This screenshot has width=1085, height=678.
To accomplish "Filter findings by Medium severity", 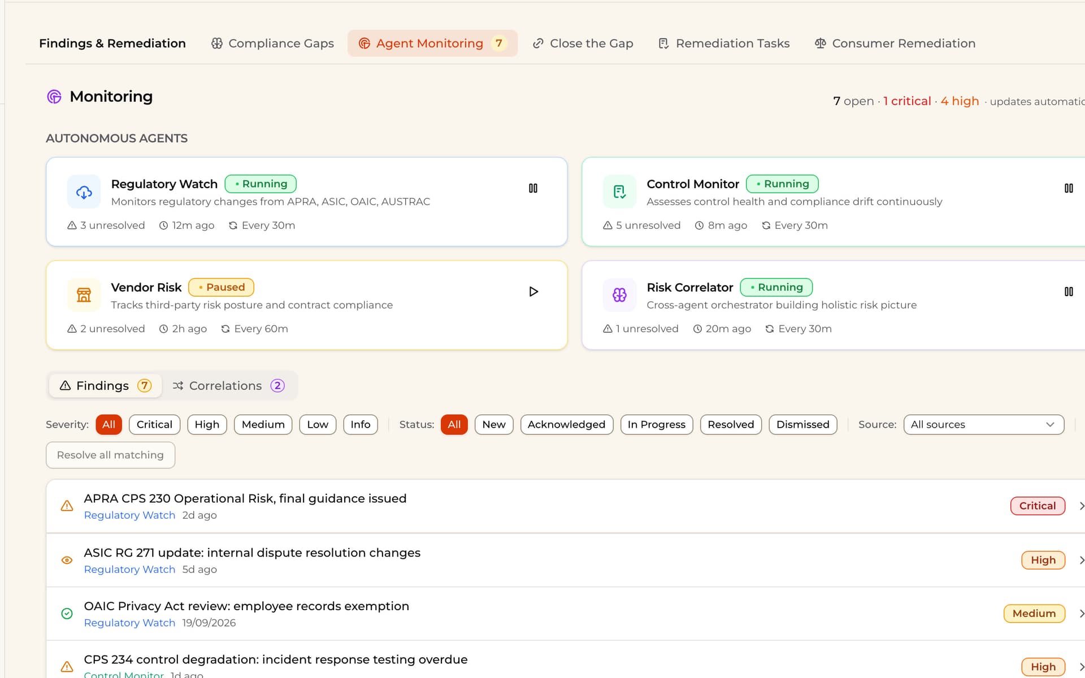I will pos(263,424).
